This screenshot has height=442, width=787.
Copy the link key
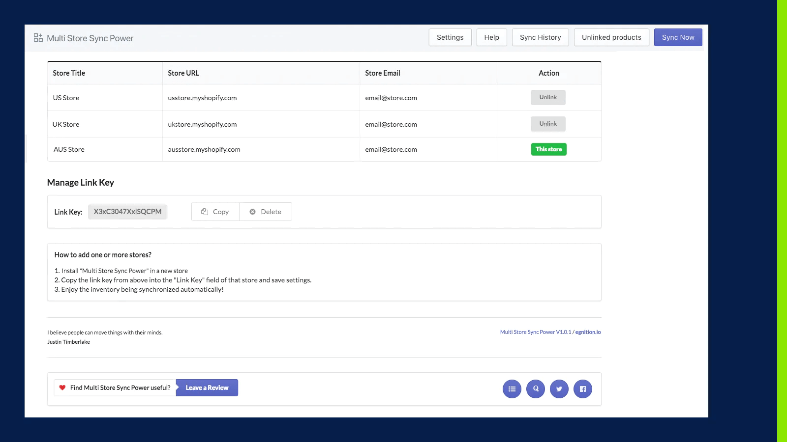(215, 212)
